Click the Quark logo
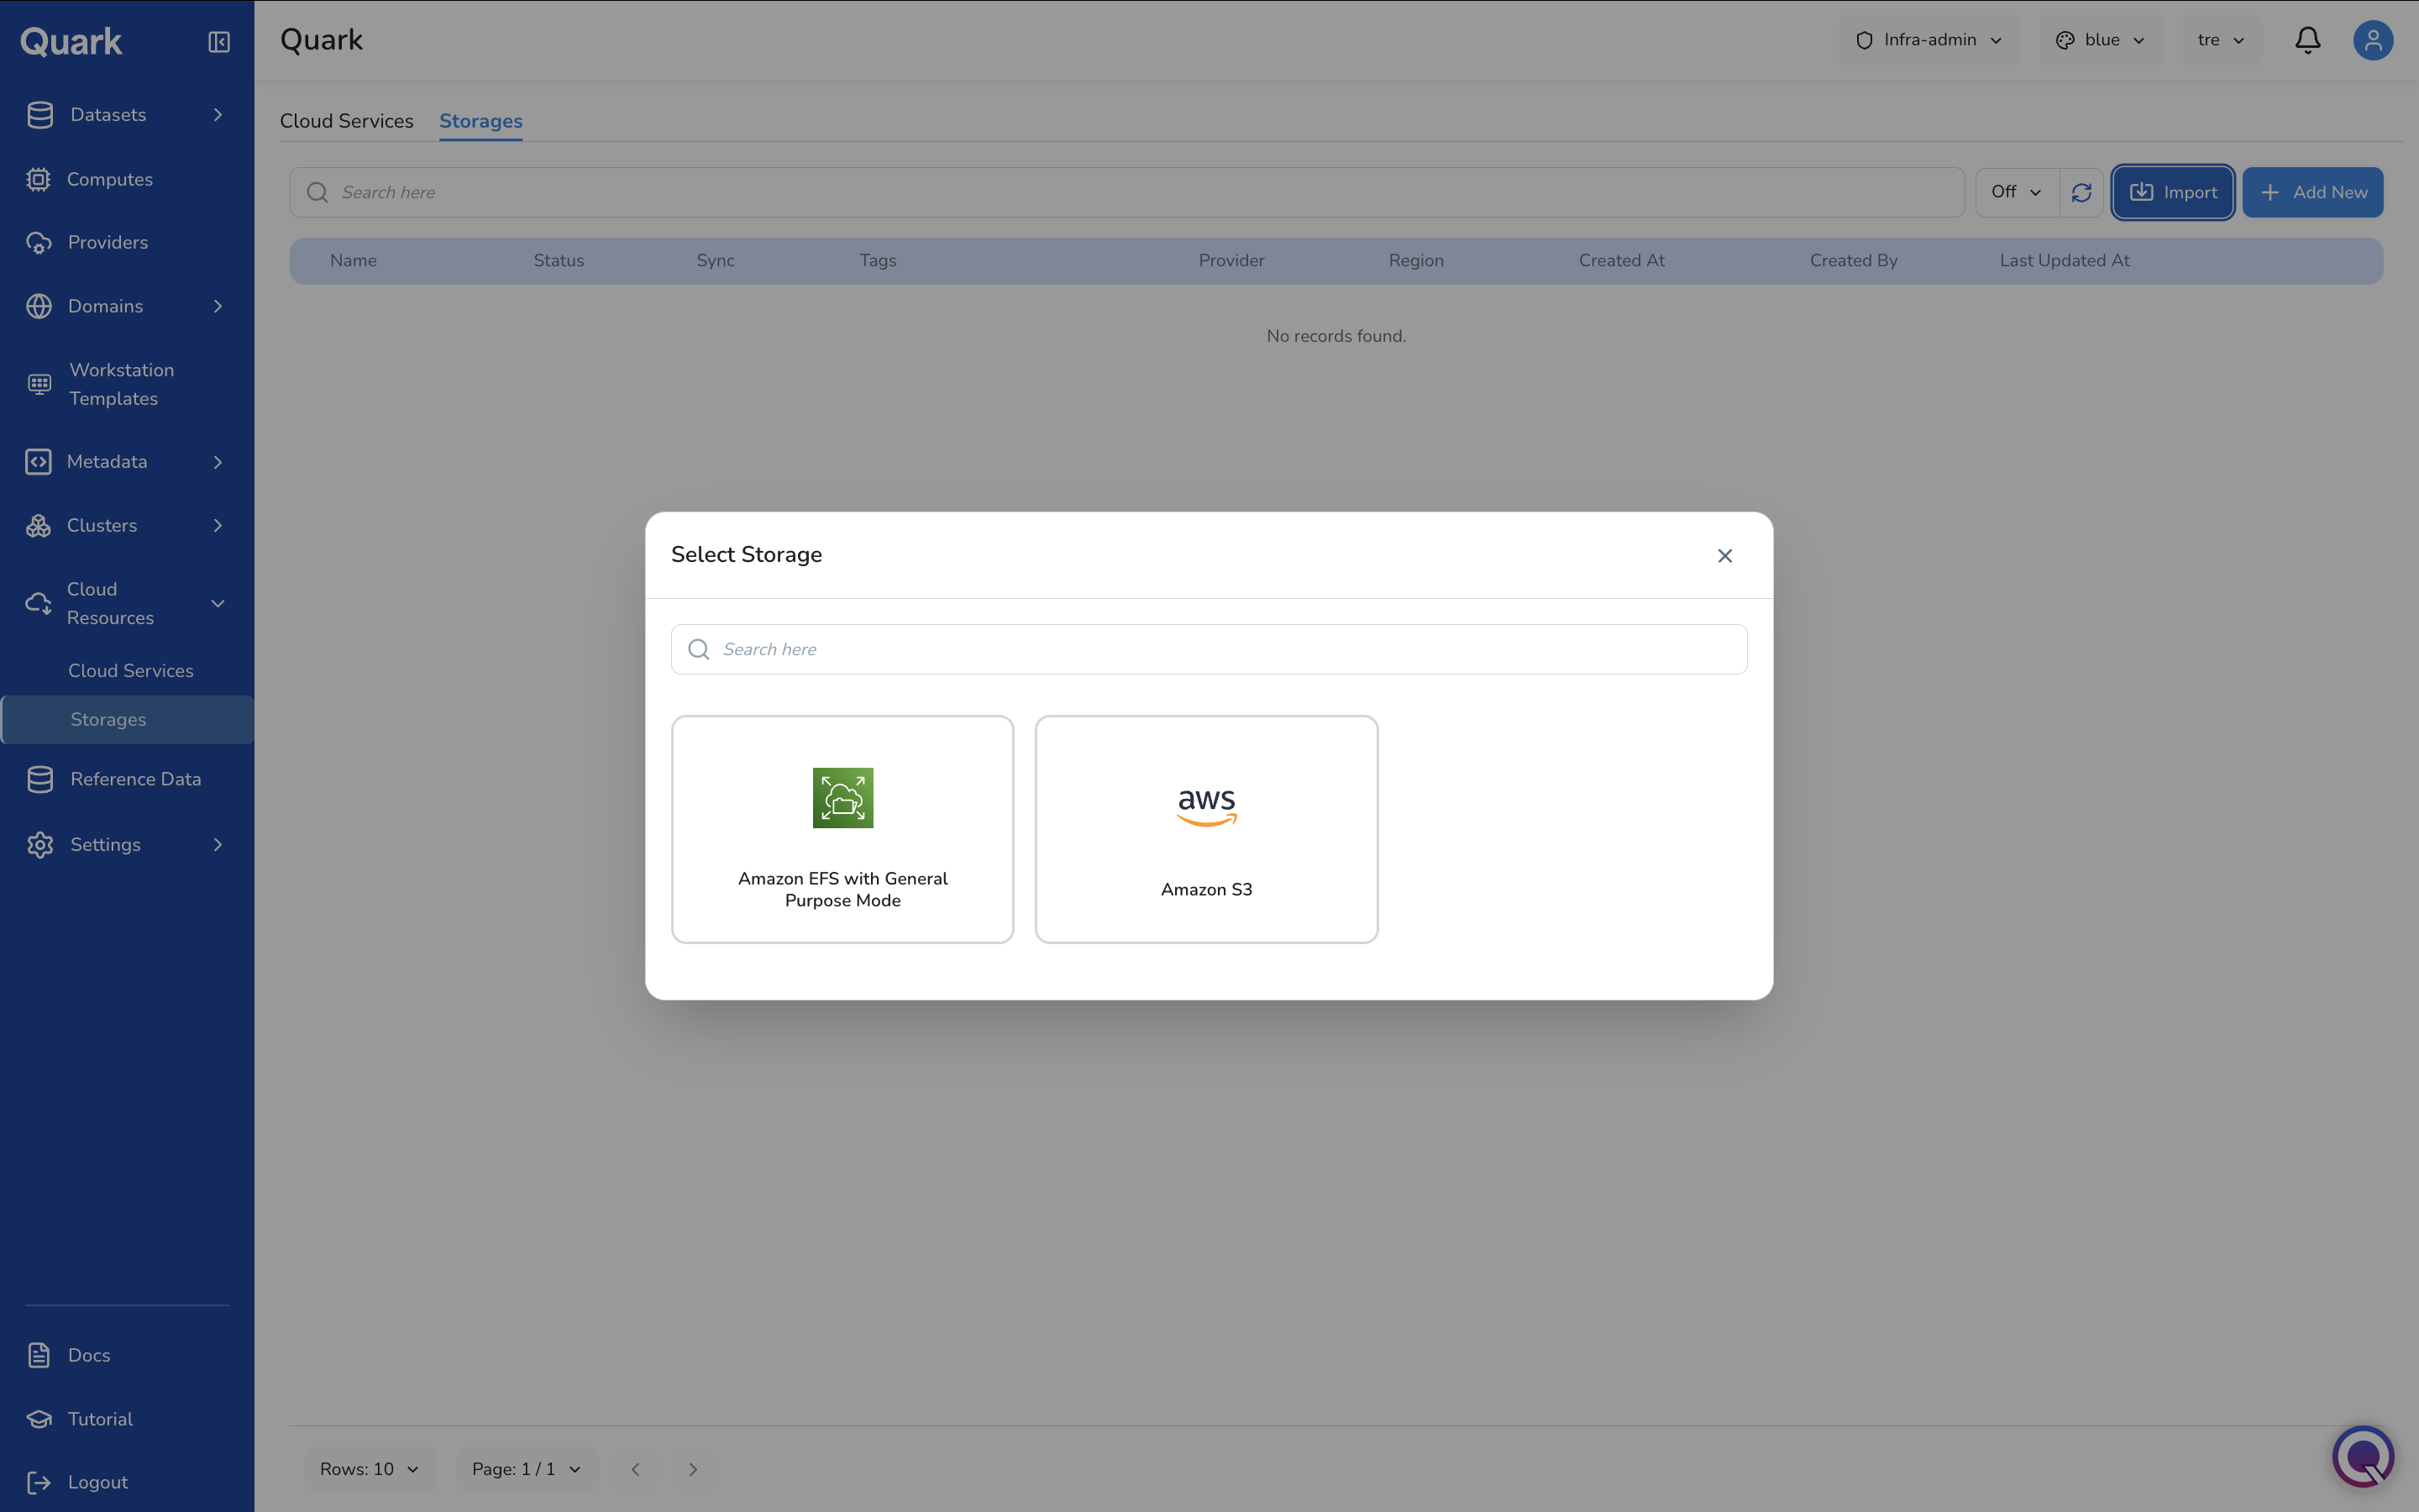The image size is (2419, 1512). tap(71, 41)
